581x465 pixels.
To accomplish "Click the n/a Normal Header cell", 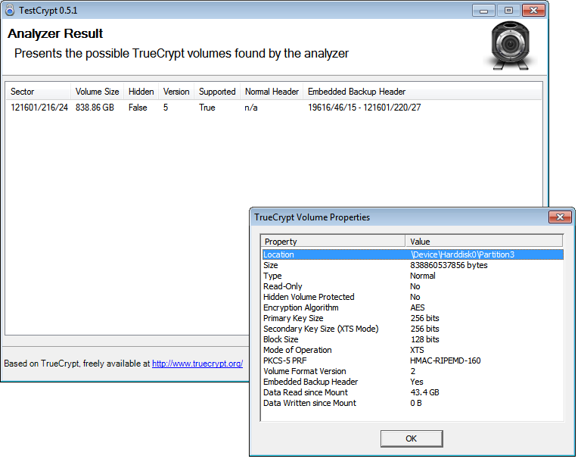I will (251, 108).
